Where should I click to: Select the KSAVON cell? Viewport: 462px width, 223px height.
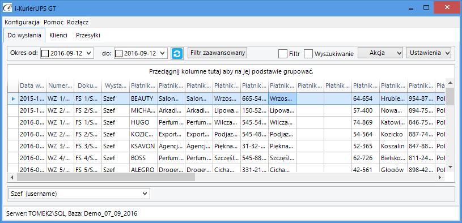[x=143, y=146]
